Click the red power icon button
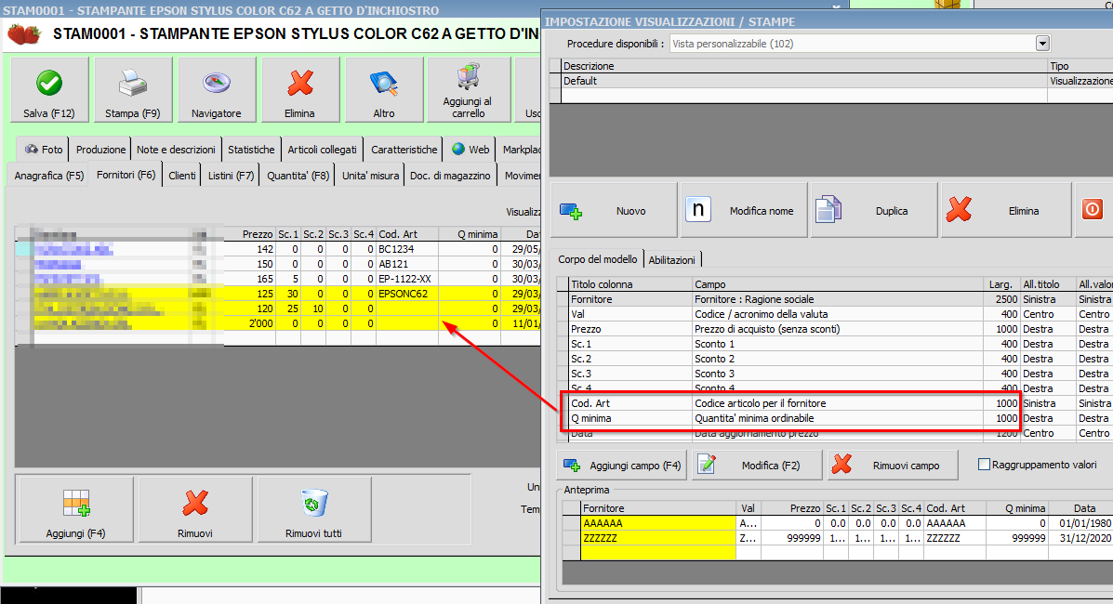The image size is (1113, 604). pyautogui.click(x=1093, y=210)
